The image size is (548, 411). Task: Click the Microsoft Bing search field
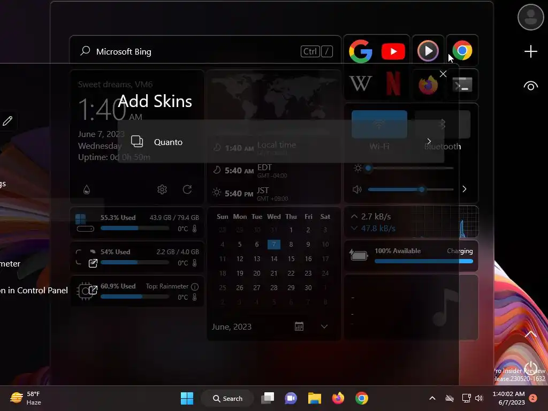pos(205,51)
